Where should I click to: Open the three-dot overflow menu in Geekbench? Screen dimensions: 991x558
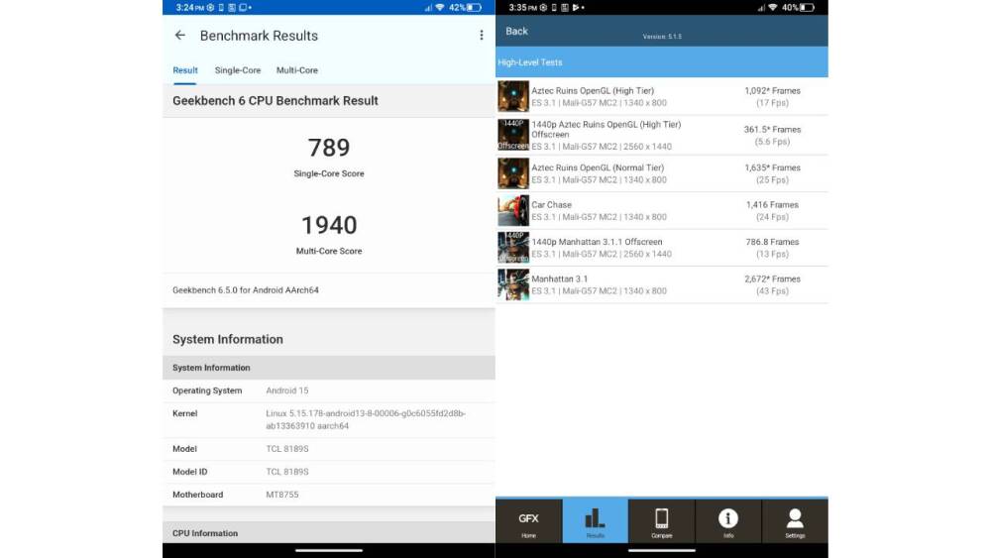482,36
